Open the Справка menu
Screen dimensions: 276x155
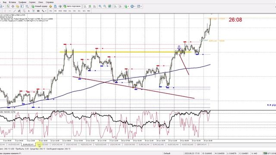click(50, 2)
